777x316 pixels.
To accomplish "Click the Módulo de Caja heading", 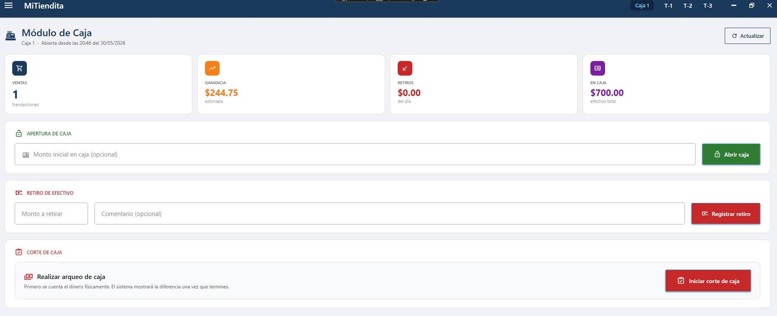I will pos(57,33).
